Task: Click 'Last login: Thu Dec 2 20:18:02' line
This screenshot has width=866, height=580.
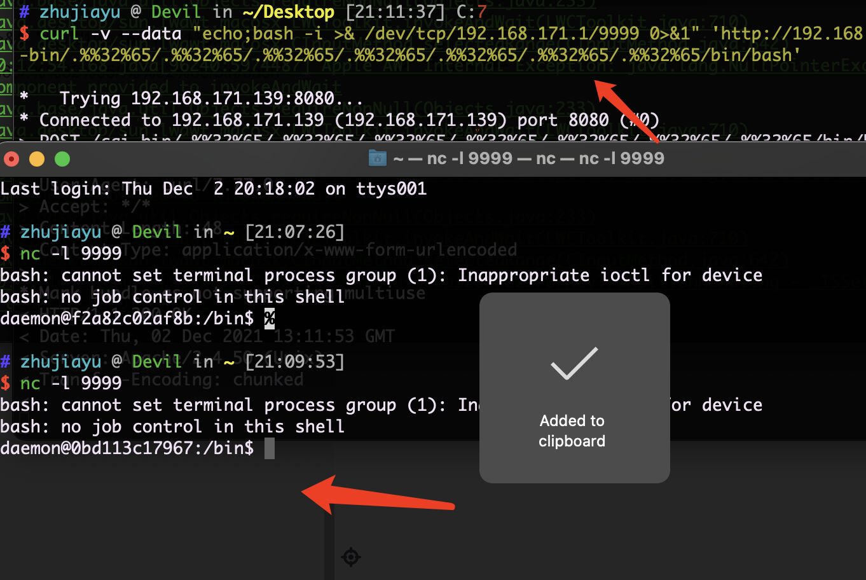Action: (214, 189)
